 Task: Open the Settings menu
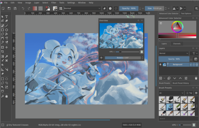click(x=71, y=3)
